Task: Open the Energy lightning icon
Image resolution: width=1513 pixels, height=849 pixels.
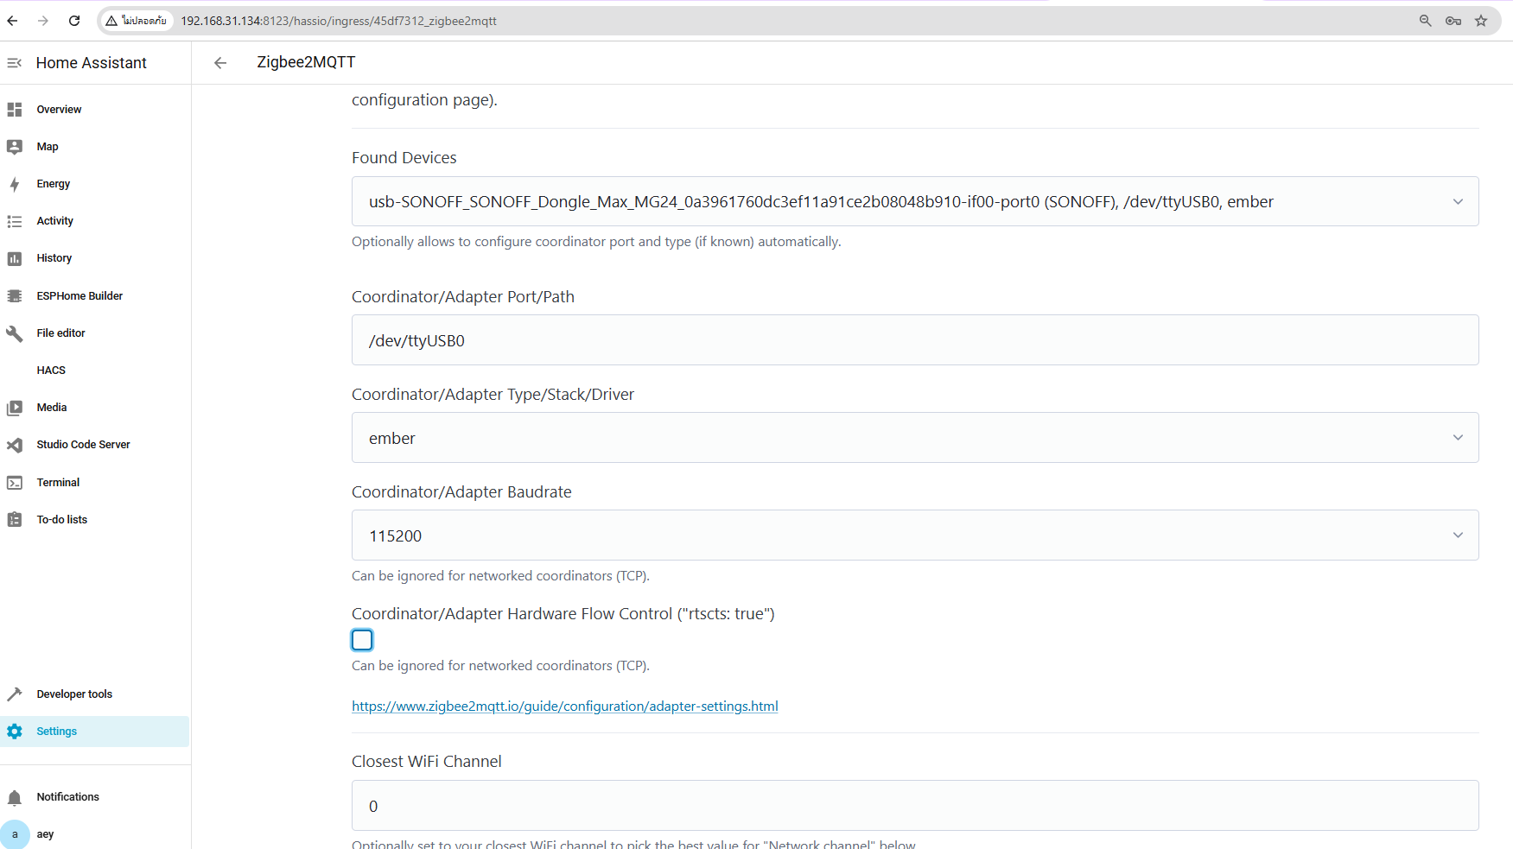Action: click(x=15, y=184)
